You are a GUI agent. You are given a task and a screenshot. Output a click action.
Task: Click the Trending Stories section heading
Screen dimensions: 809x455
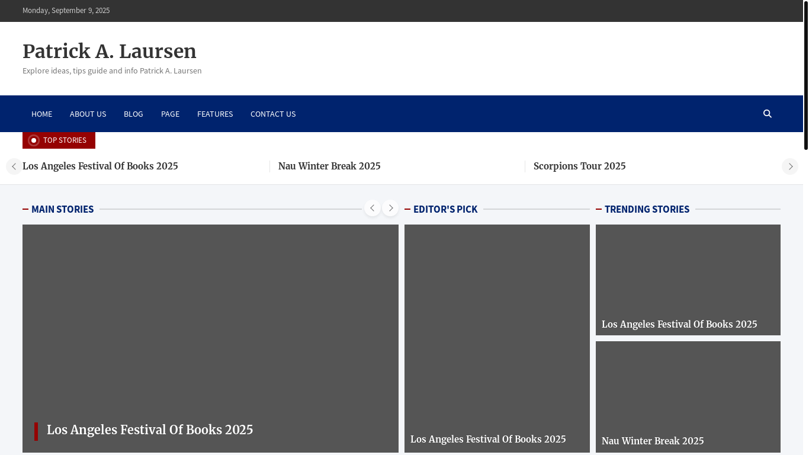click(647, 209)
